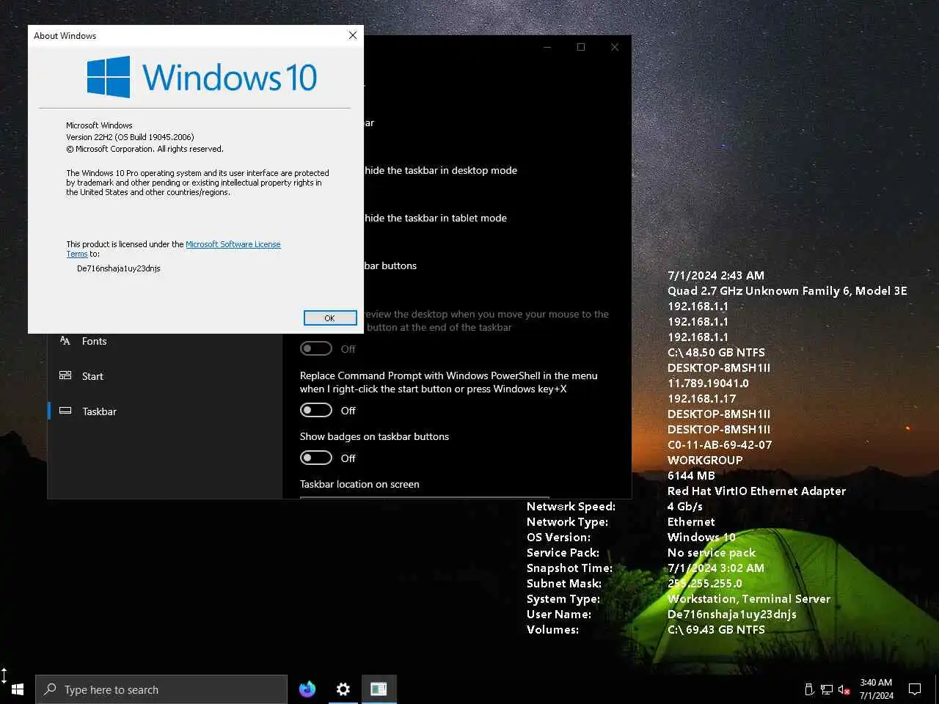The image size is (939, 704).
Task: Minimize the Settings window
Action: 547,47
